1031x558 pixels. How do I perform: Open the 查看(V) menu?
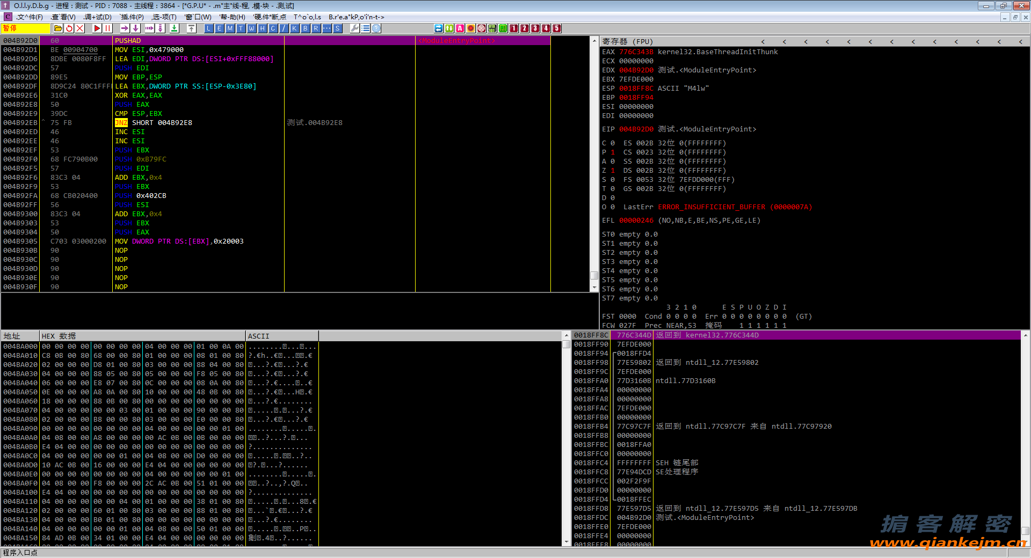[x=63, y=17]
